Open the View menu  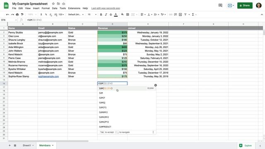pyautogui.click(x=28, y=8)
